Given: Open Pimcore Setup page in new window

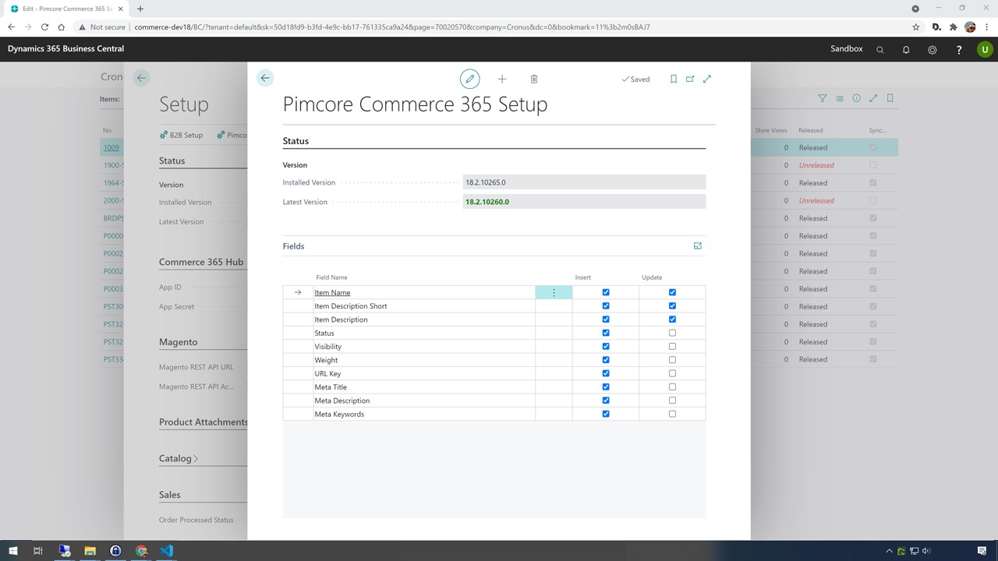Looking at the screenshot, I should [690, 79].
